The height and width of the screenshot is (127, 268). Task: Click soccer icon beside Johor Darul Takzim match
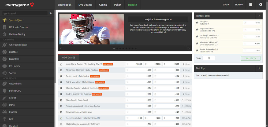tap(61, 64)
